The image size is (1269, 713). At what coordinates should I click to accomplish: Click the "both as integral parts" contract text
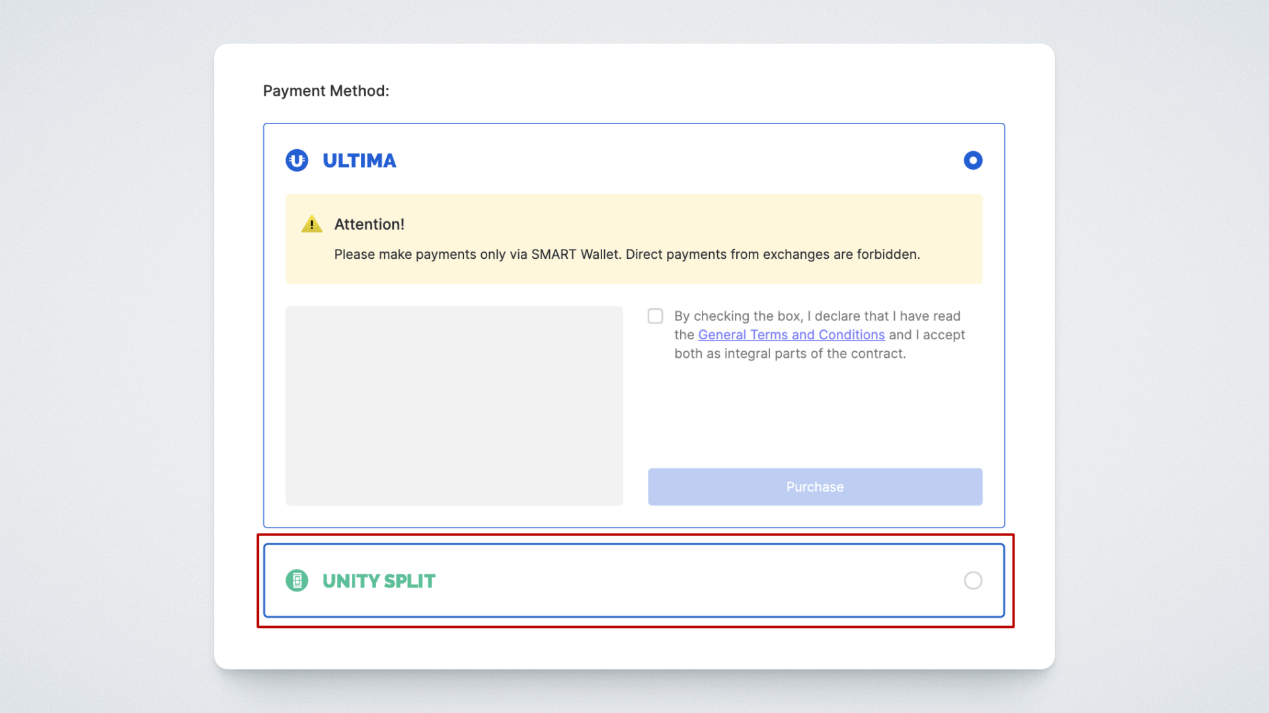click(x=790, y=354)
